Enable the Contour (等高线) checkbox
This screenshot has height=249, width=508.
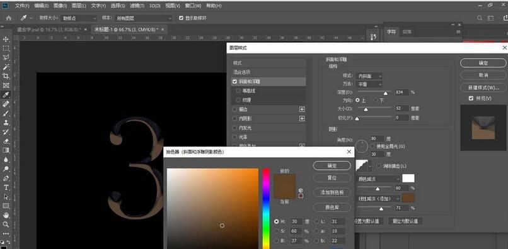point(239,91)
